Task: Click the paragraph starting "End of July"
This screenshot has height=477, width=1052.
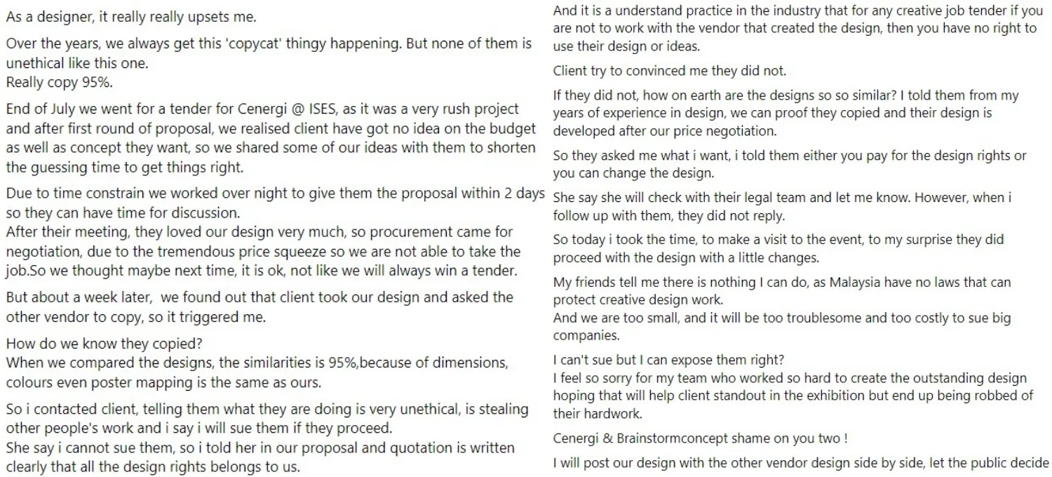Action: 271,138
